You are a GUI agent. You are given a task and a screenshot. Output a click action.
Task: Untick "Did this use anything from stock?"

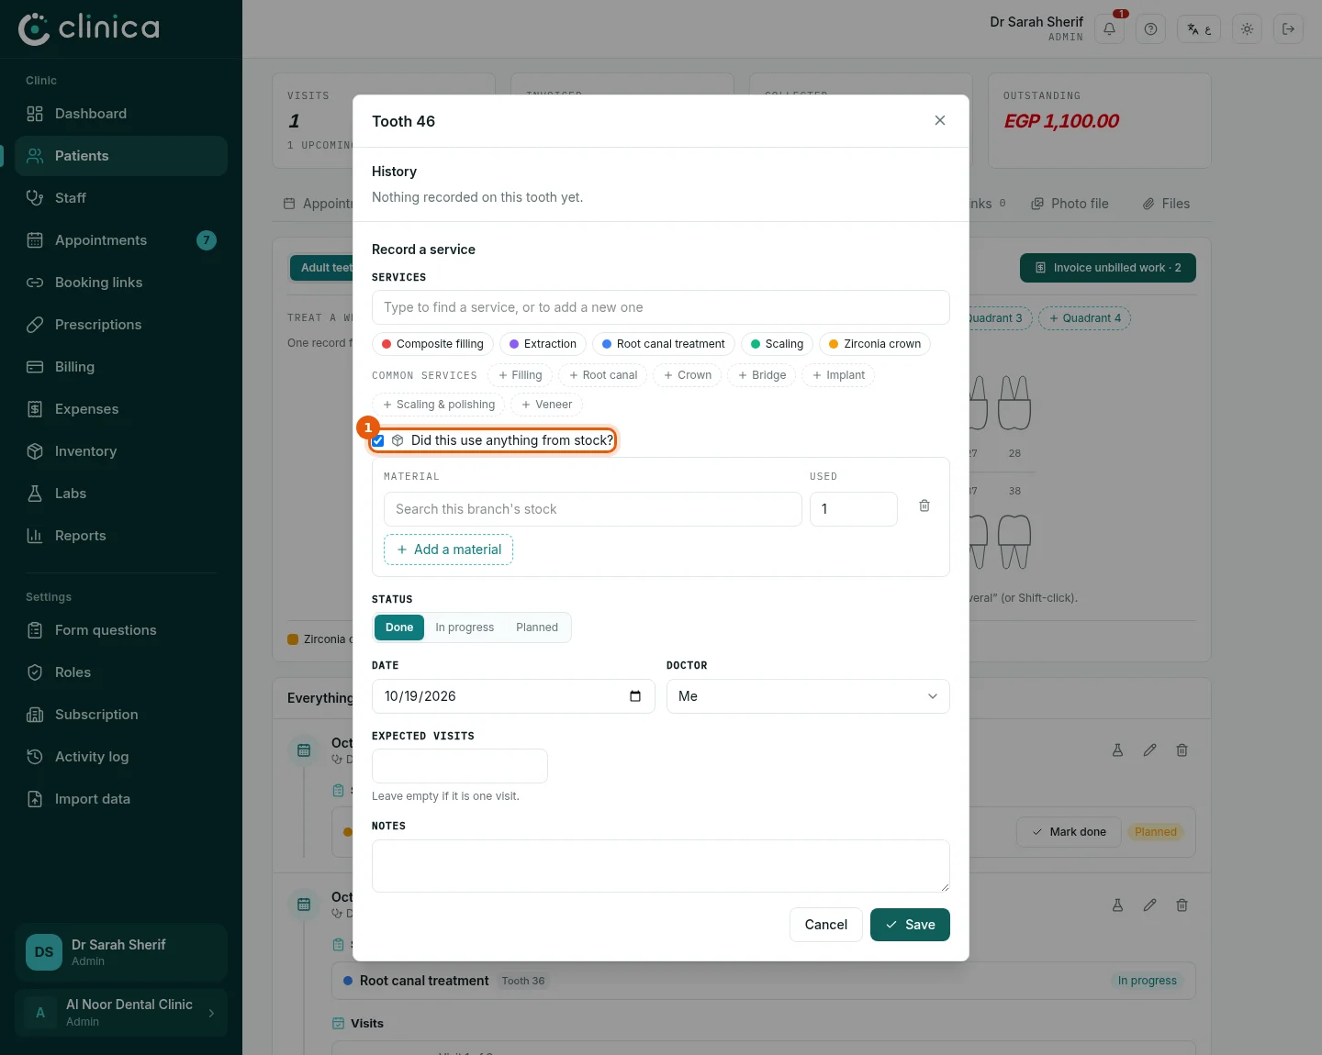click(378, 441)
